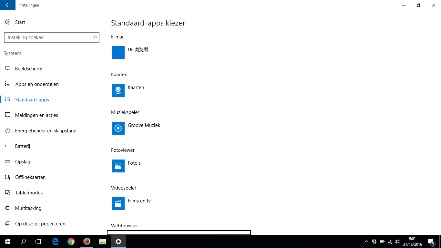Viewport: 441px width, 248px height.
Task: Click the Films en tv icon
Action: tap(118, 204)
